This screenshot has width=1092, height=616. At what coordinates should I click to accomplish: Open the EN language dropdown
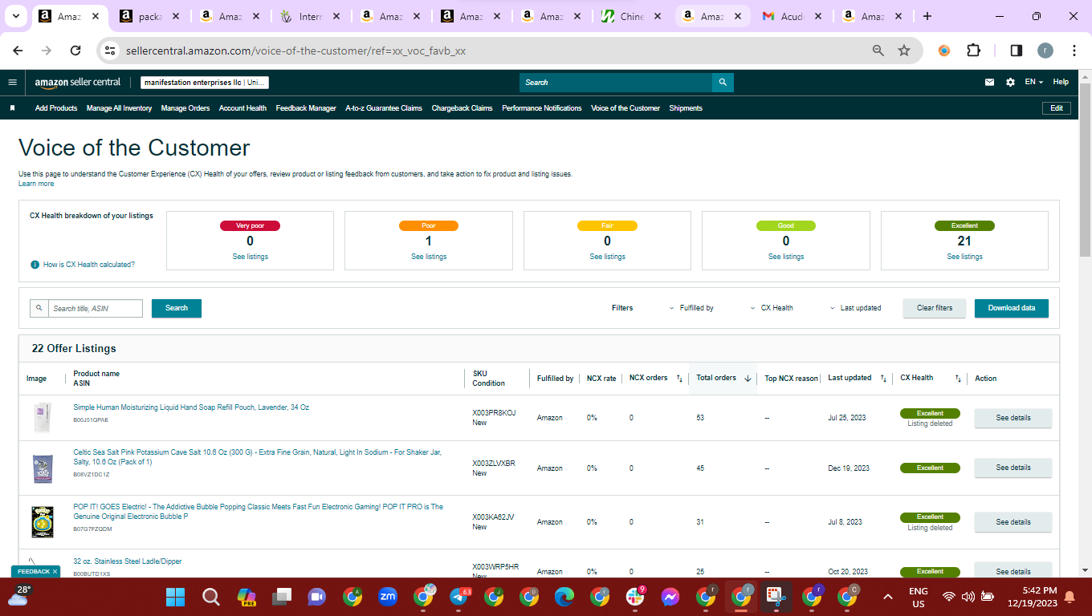point(1034,82)
